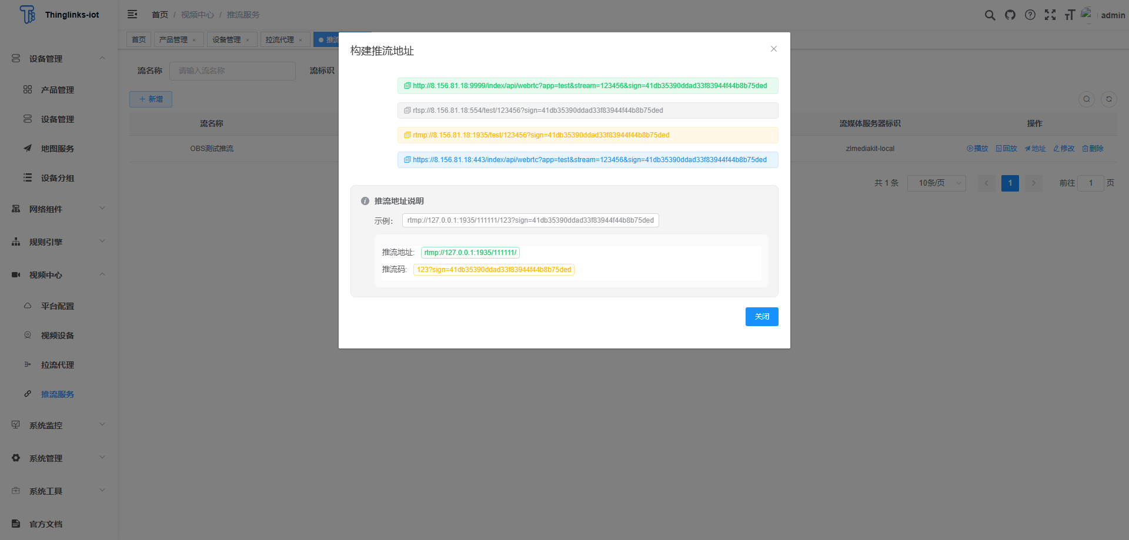Open the GitHub repository icon
The width and height of the screenshot is (1129, 540).
click(1010, 15)
